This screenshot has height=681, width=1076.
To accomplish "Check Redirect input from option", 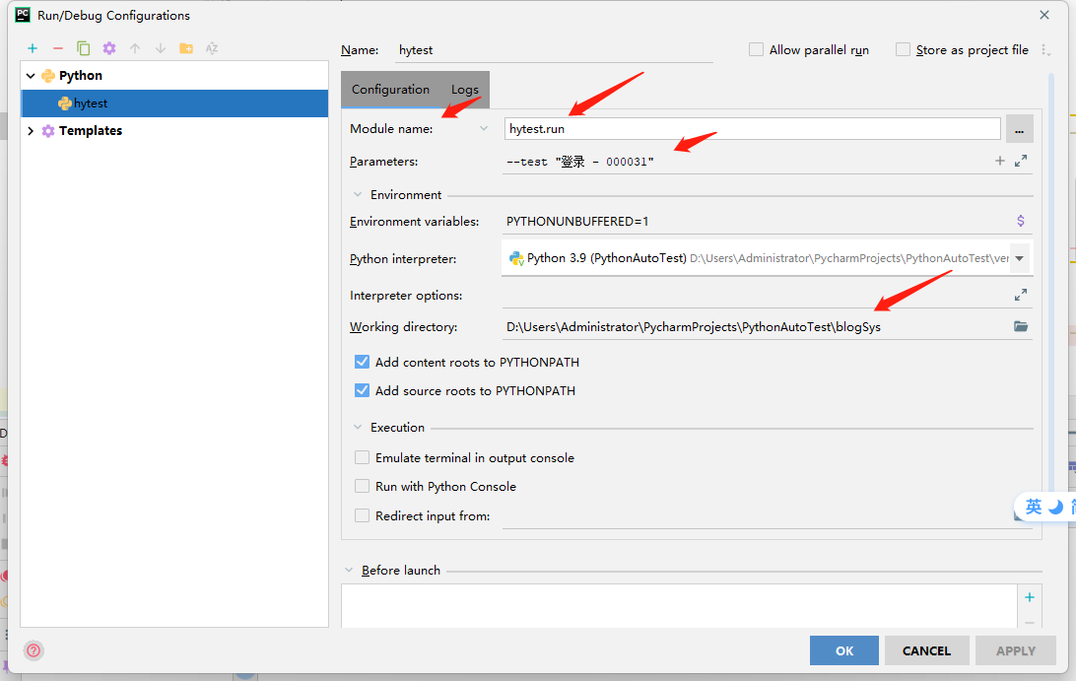I will [x=362, y=515].
